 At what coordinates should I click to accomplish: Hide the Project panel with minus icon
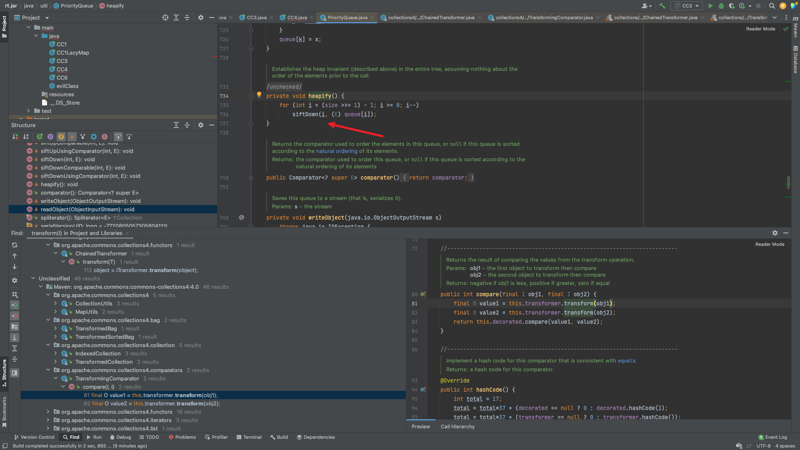(x=212, y=17)
